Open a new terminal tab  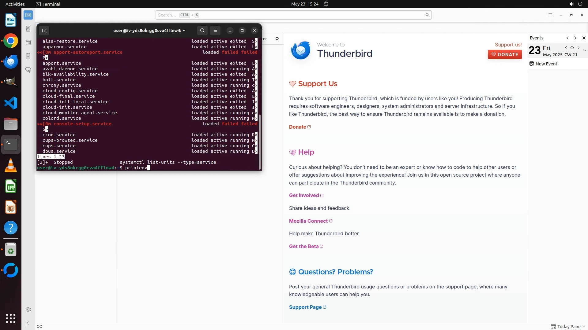[x=44, y=31]
